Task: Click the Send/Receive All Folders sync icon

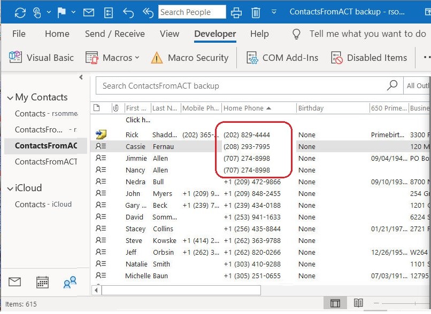Action: (x=20, y=13)
